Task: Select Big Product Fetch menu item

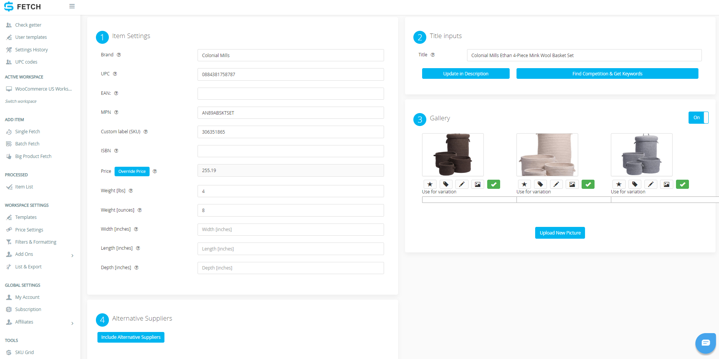Action: (33, 156)
